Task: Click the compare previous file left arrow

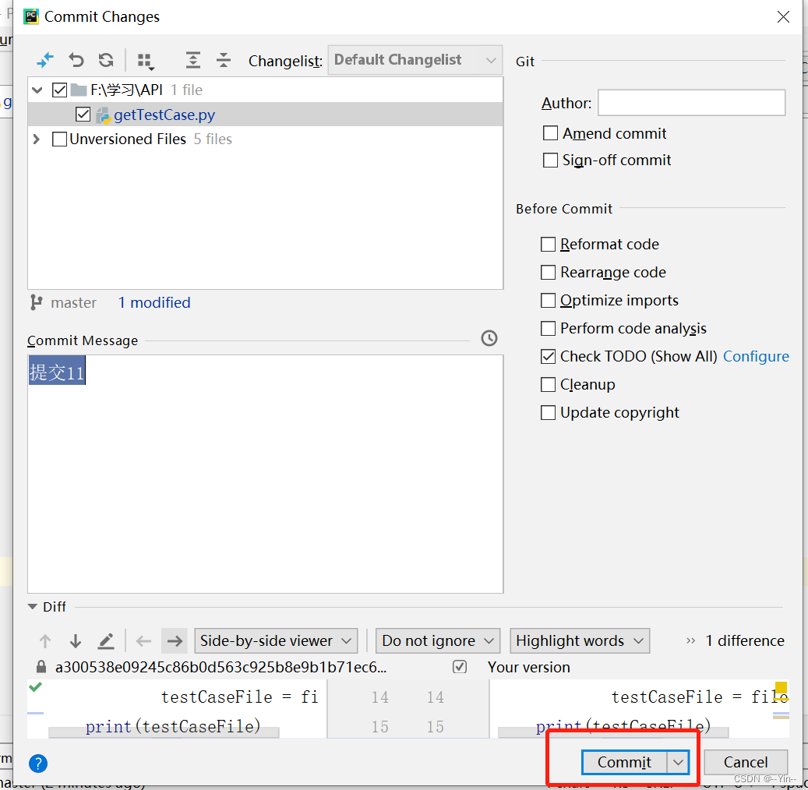Action: (x=143, y=641)
